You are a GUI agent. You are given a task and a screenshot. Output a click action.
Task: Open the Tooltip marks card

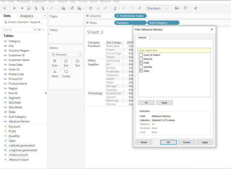(x=66, y=74)
